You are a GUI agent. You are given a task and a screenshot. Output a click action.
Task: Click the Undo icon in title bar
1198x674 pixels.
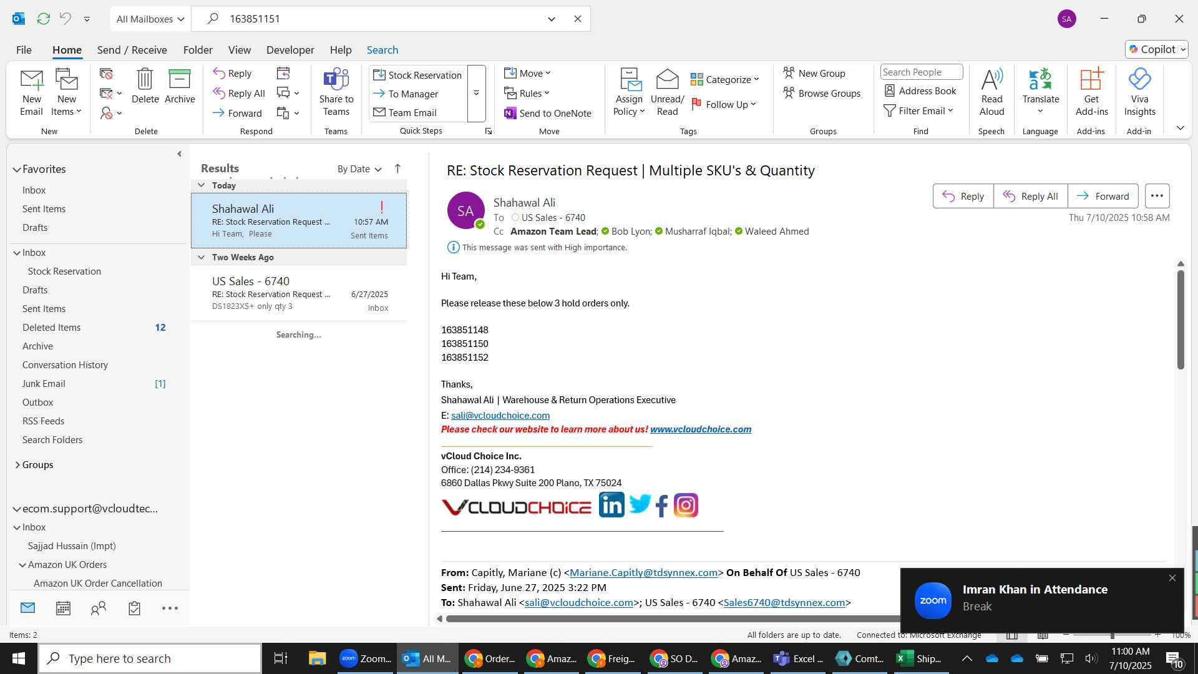(65, 19)
